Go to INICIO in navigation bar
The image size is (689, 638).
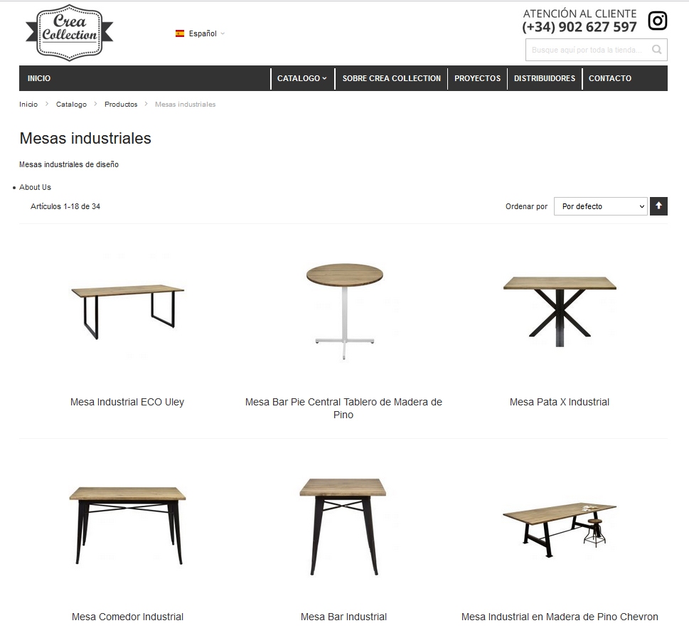pyautogui.click(x=39, y=78)
